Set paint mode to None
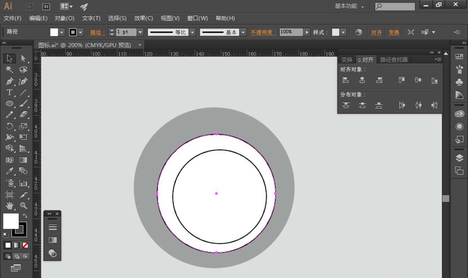 click(x=25, y=245)
